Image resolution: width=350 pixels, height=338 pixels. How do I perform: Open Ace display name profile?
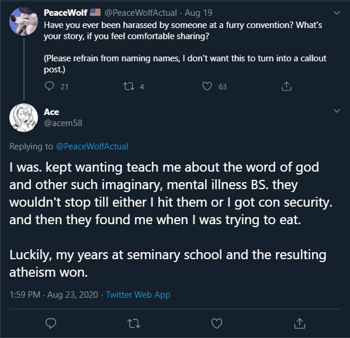(51, 112)
